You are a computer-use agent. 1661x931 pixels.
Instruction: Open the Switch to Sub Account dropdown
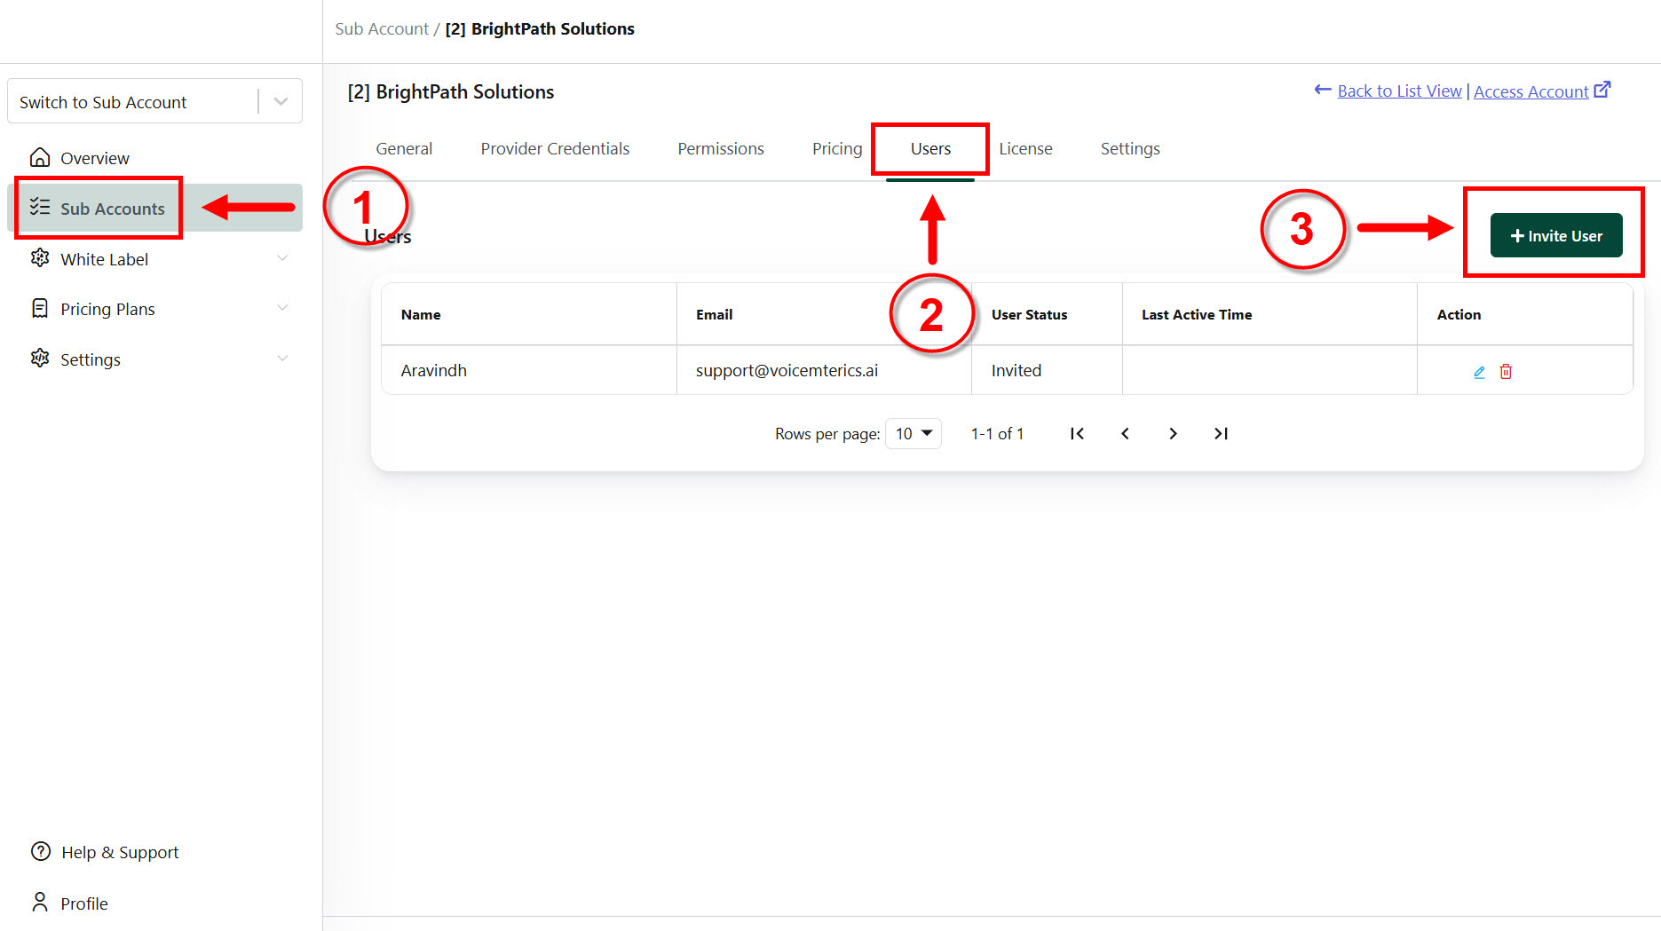point(154,101)
